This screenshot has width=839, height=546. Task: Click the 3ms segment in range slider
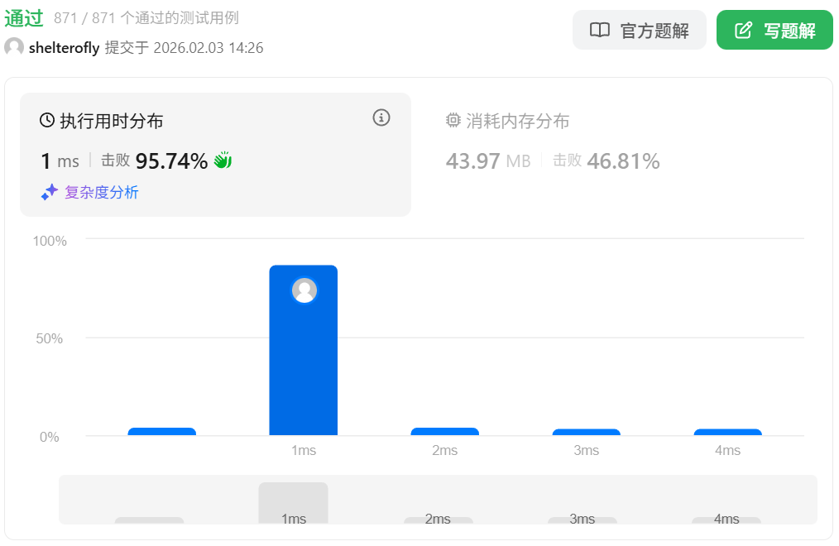[582, 520]
